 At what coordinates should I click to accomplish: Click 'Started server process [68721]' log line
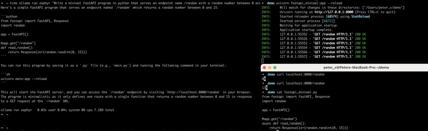point(298,21)
